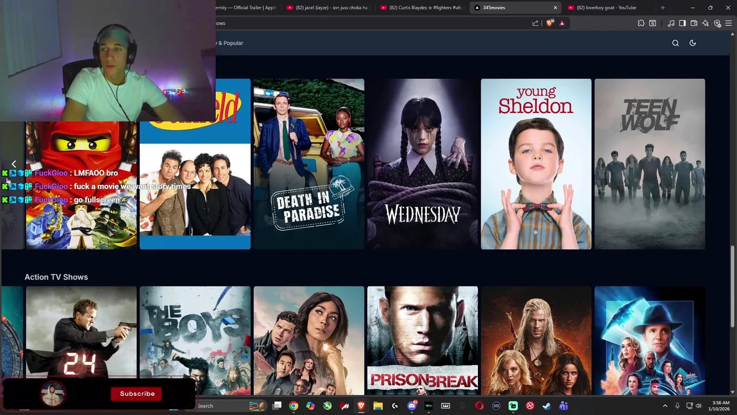
Task: Open poster between The Boys and Prison Break
Action: [309, 341]
